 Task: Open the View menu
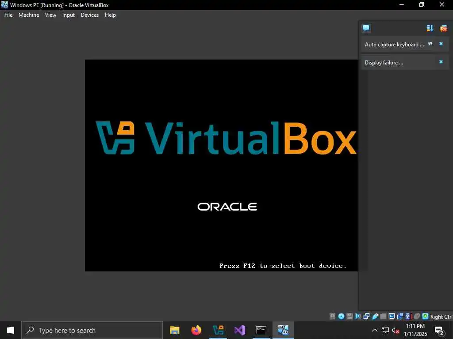(x=50, y=15)
